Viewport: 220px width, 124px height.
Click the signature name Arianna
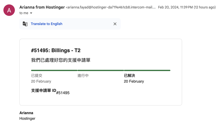click(27, 113)
